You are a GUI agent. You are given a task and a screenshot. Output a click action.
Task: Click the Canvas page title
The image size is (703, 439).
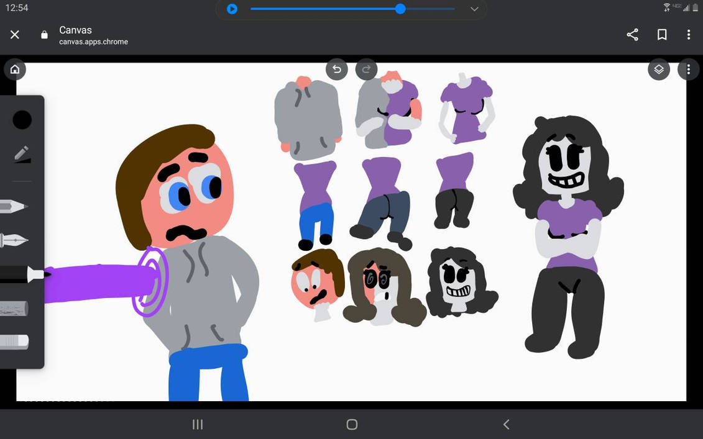coord(75,30)
